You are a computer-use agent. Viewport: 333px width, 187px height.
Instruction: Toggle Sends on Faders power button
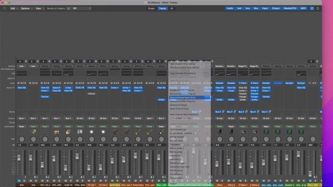(x=68, y=8)
